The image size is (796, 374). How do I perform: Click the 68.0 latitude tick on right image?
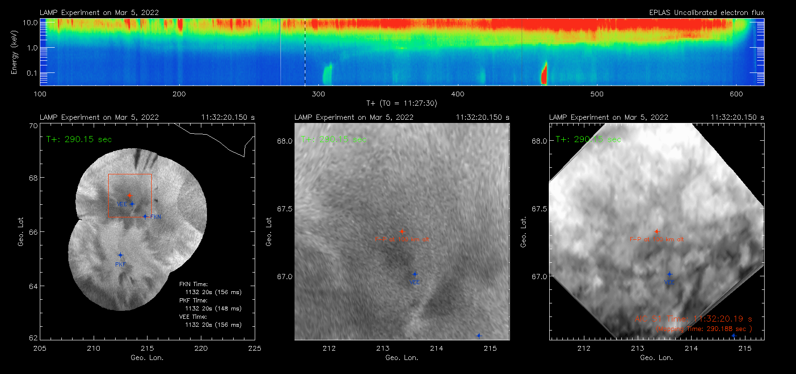click(539, 141)
